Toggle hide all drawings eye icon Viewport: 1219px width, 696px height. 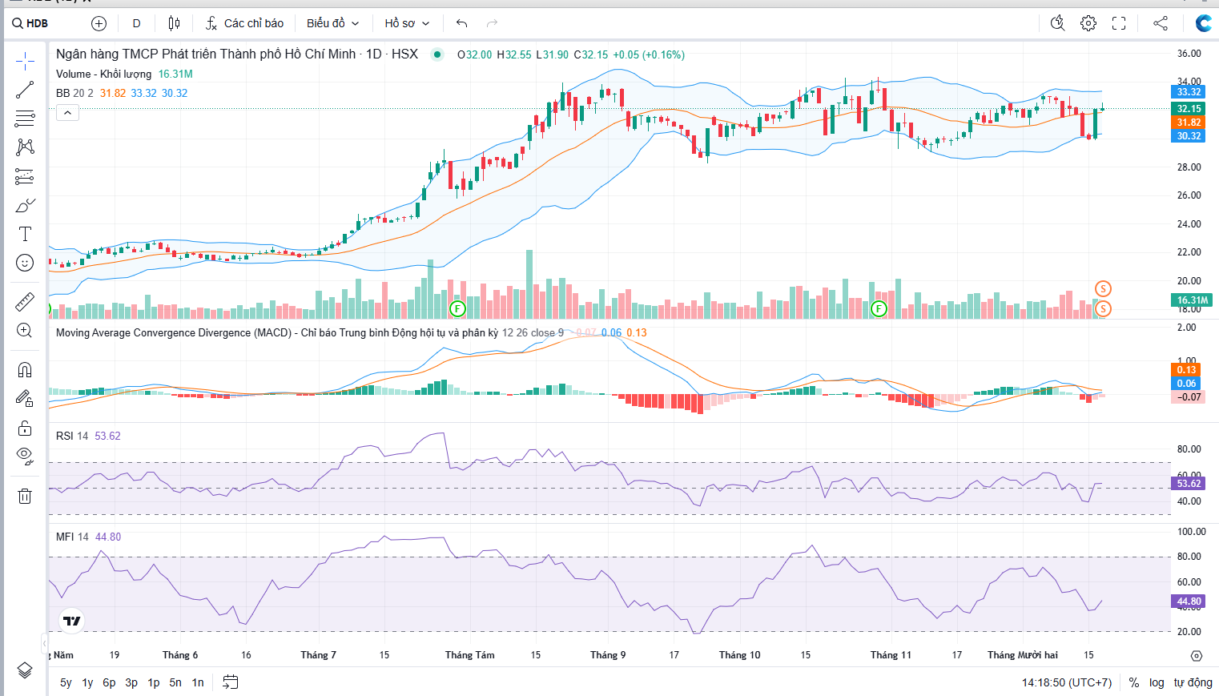coord(25,457)
